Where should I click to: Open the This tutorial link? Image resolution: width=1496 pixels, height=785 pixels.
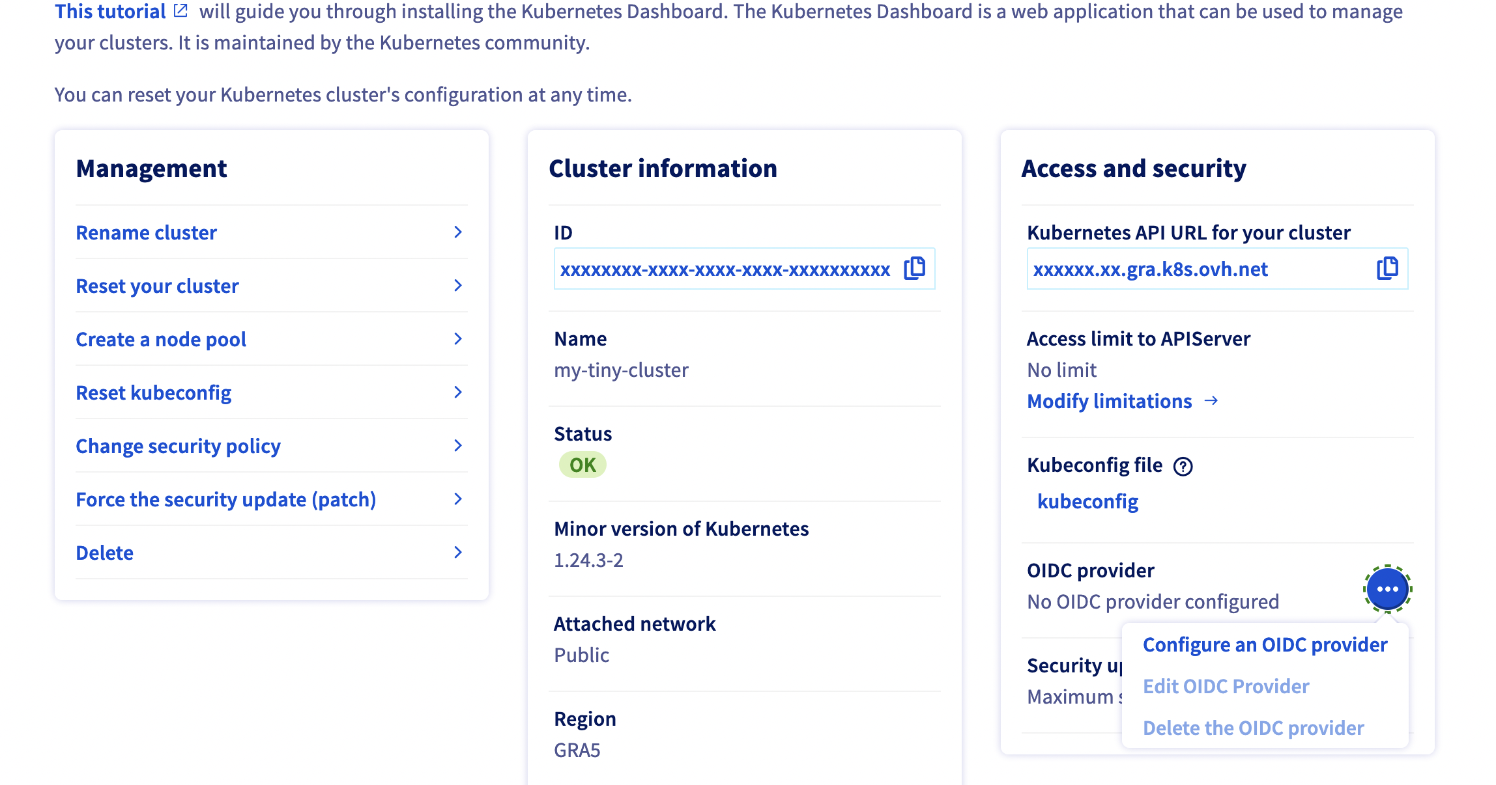point(110,12)
